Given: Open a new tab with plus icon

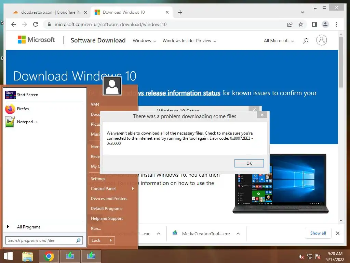Looking at the screenshot, I should pos(180,12).
